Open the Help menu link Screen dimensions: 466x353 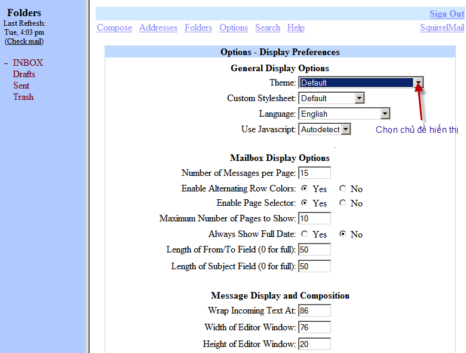pyautogui.click(x=296, y=28)
